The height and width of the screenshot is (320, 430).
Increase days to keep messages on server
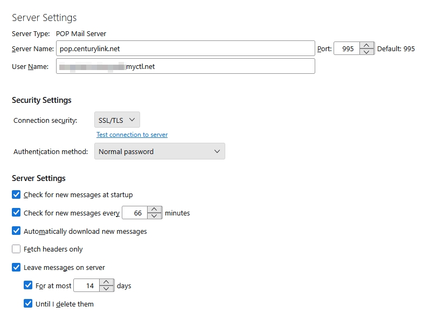click(107, 282)
